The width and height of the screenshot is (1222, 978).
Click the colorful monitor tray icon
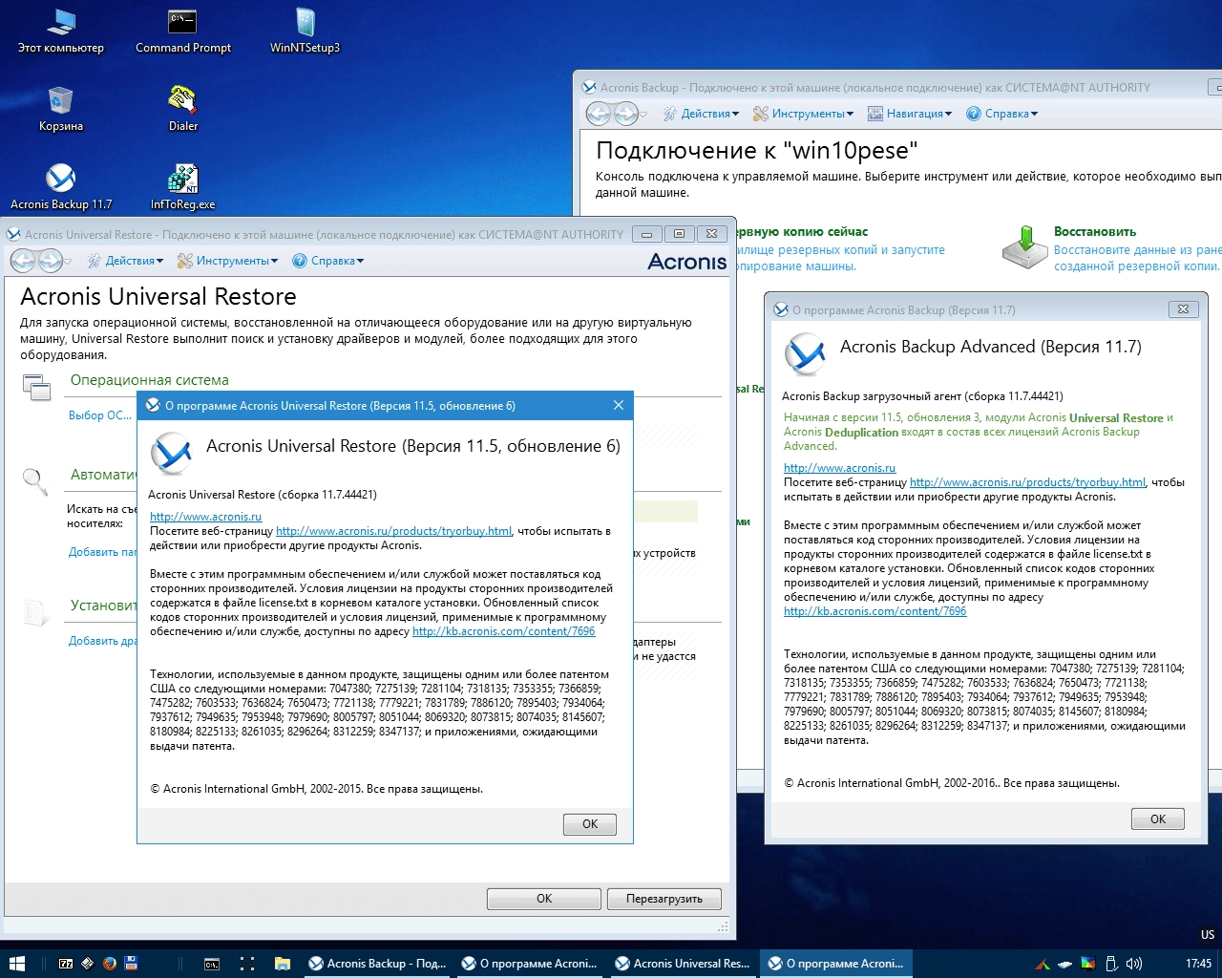(x=1087, y=964)
